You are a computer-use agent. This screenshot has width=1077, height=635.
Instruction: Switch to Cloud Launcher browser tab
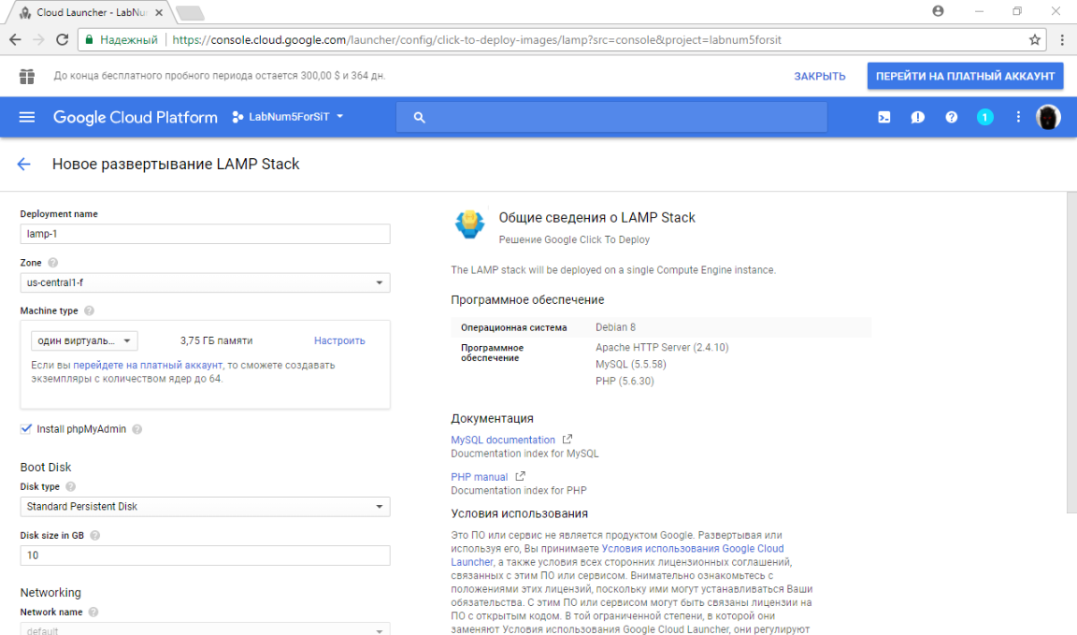point(91,12)
